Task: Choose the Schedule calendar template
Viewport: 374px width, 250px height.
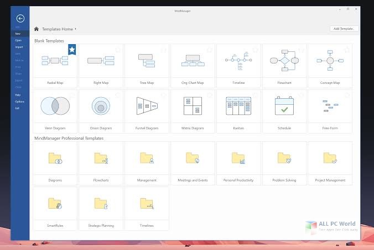Action: (x=284, y=111)
